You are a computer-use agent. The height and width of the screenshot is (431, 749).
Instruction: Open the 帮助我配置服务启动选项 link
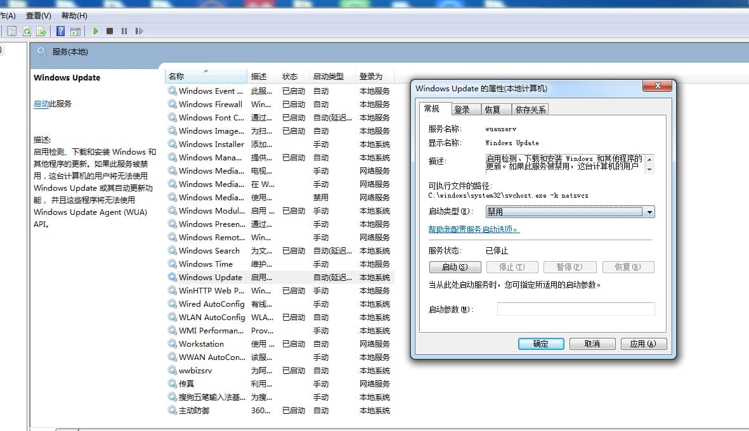click(474, 229)
